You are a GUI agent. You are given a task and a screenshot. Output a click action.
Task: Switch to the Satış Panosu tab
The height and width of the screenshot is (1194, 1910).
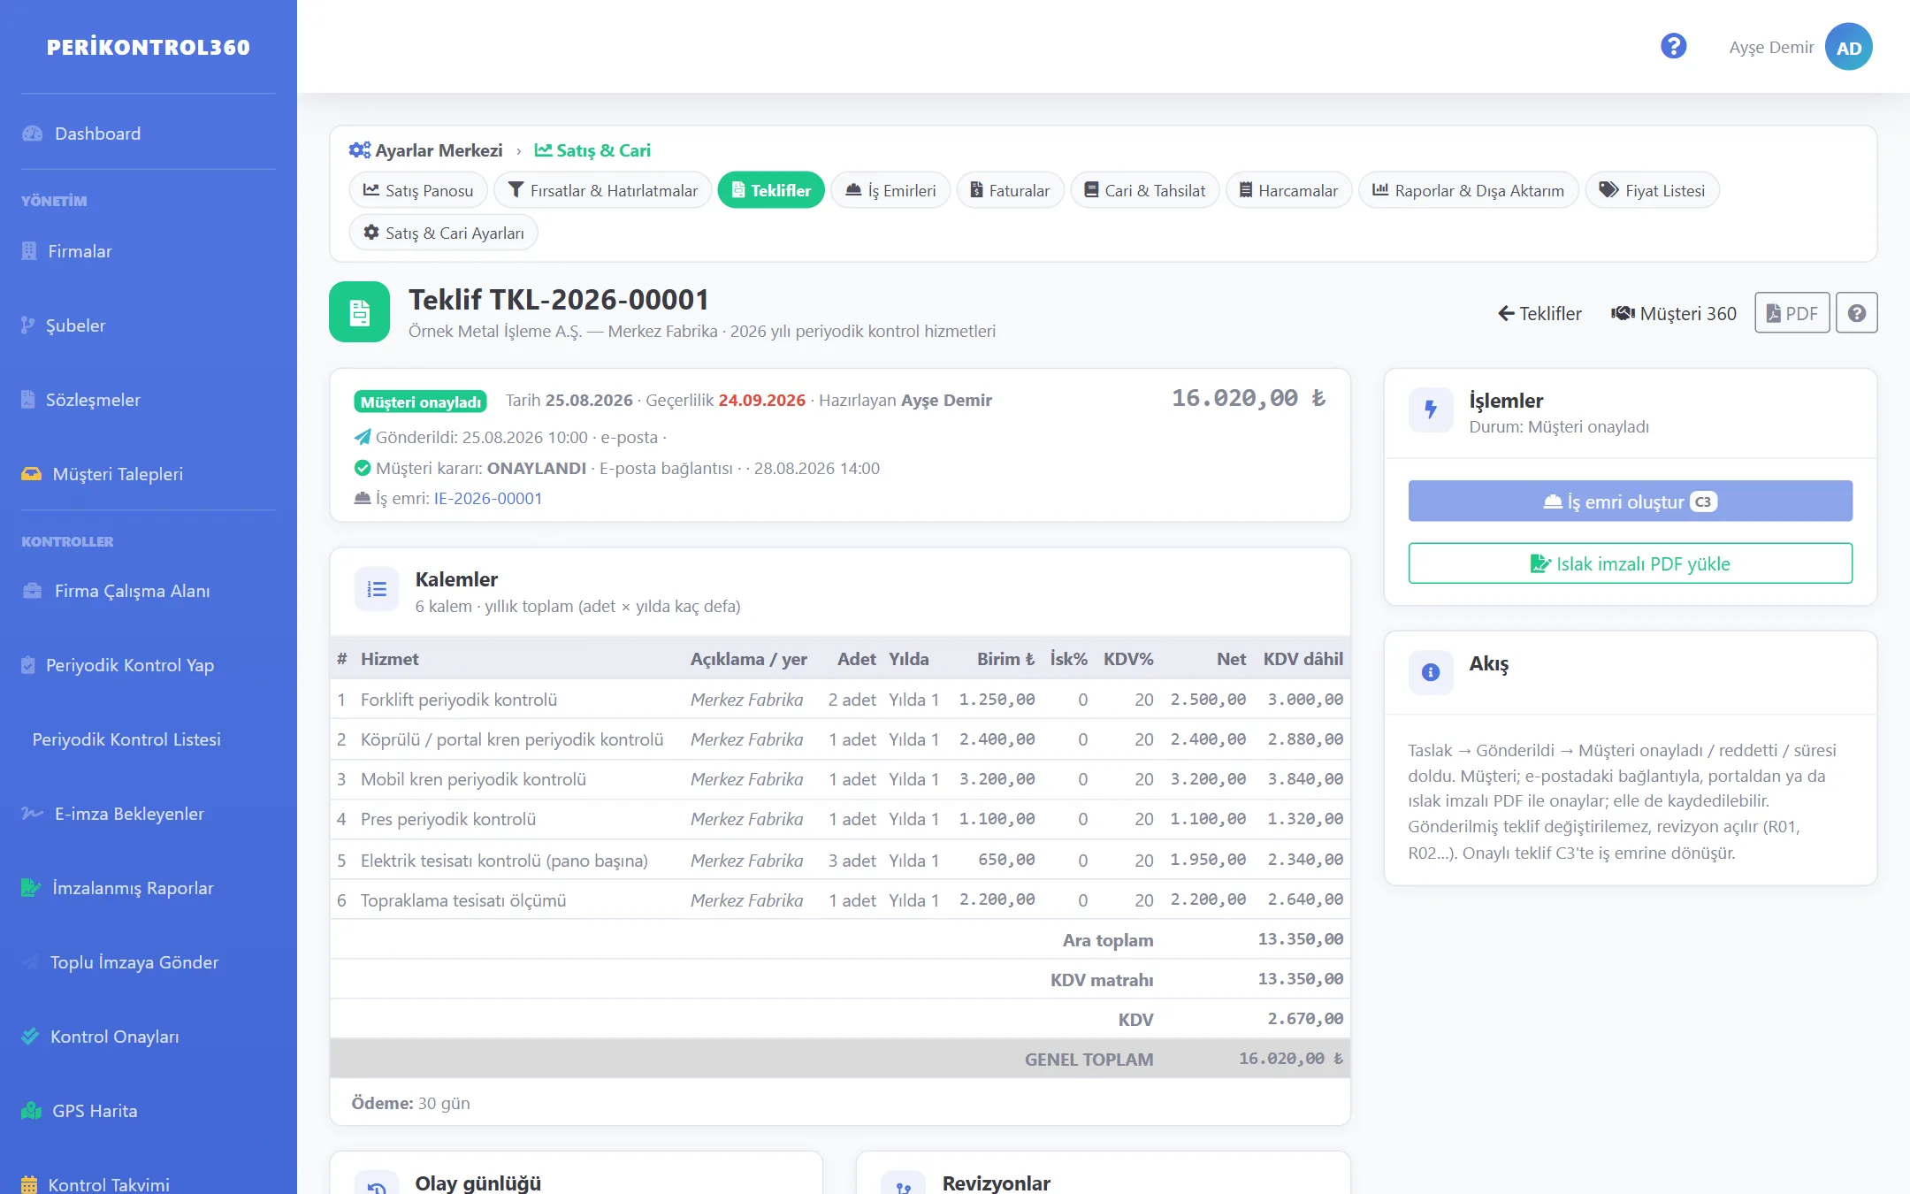418,190
